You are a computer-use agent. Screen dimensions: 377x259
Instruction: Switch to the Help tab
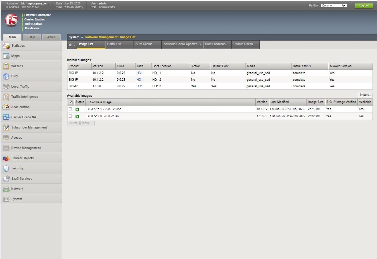(32, 37)
